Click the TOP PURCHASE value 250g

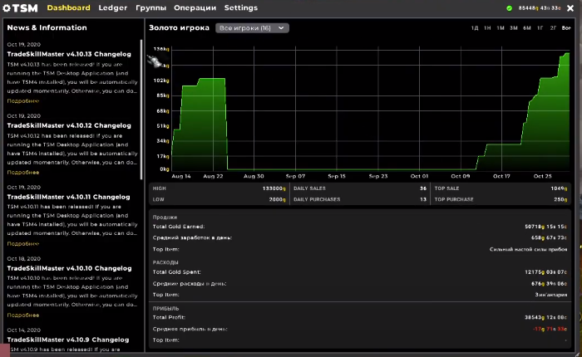click(560, 200)
